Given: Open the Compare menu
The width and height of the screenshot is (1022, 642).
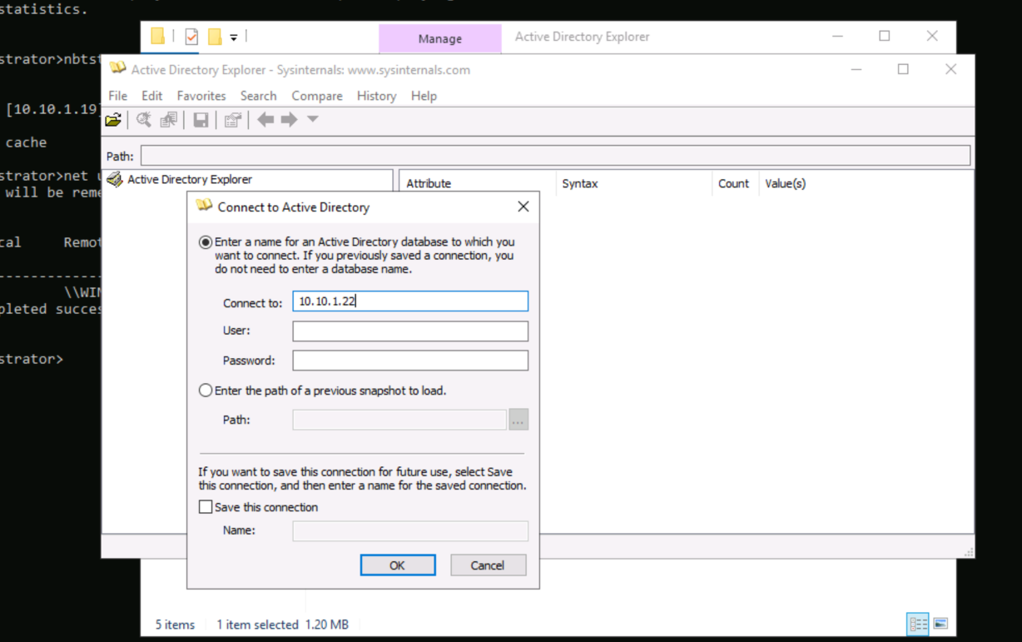Looking at the screenshot, I should point(316,96).
